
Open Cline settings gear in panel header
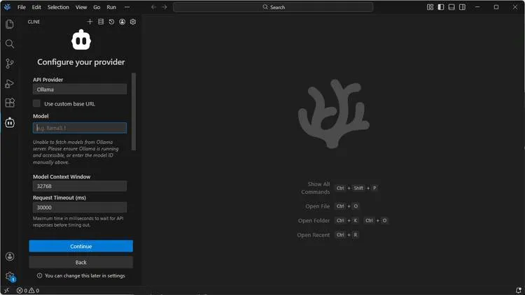point(133,22)
